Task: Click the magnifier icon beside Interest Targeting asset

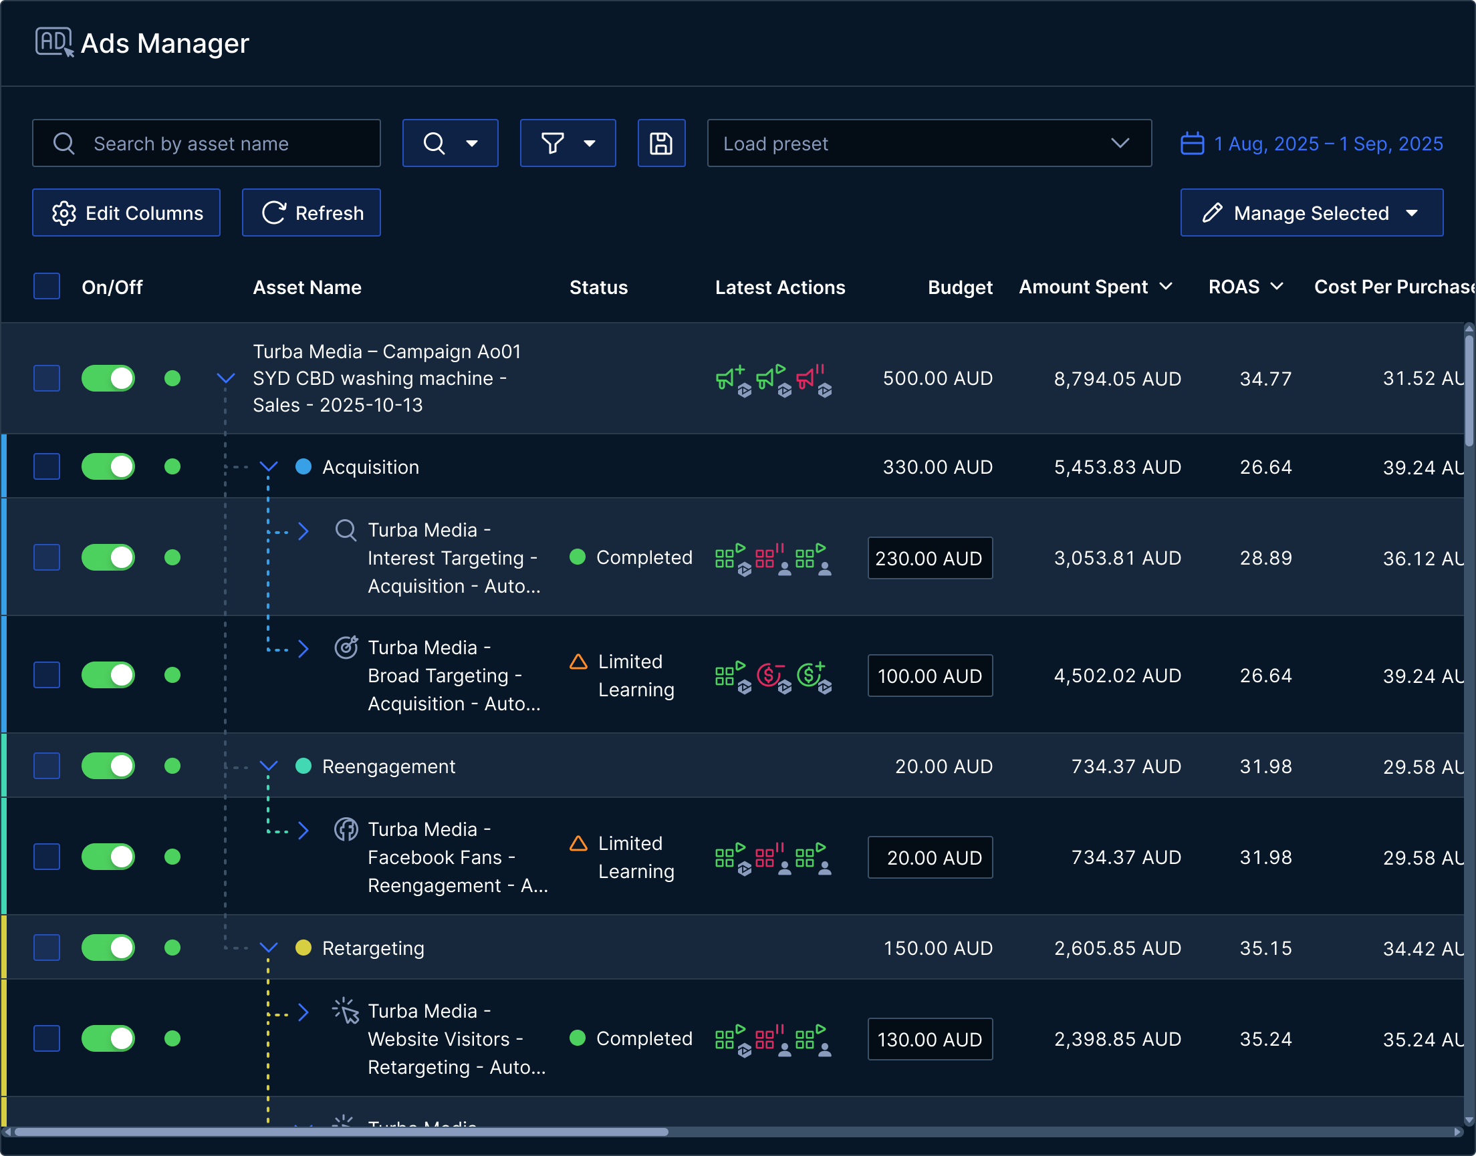Action: click(x=346, y=530)
